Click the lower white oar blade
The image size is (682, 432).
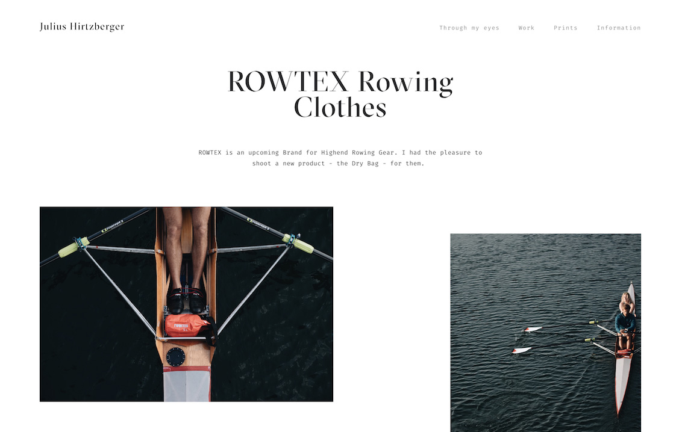522,350
